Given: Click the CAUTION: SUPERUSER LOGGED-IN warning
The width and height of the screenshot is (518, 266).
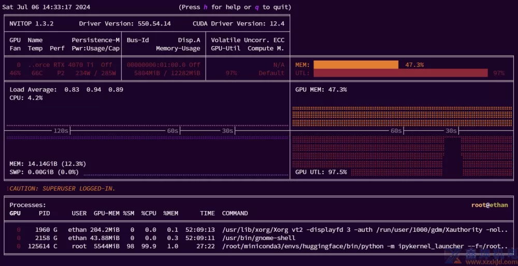Looking at the screenshot, I should (x=62, y=189).
